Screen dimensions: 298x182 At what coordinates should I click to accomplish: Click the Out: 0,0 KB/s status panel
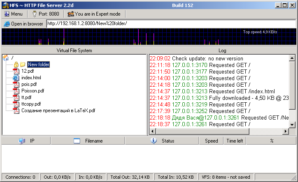coord(57,177)
